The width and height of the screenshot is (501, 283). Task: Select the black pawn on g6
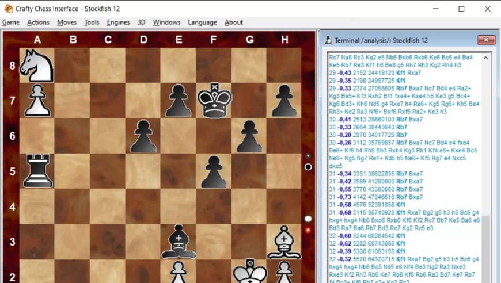click(x=249, y=136)
